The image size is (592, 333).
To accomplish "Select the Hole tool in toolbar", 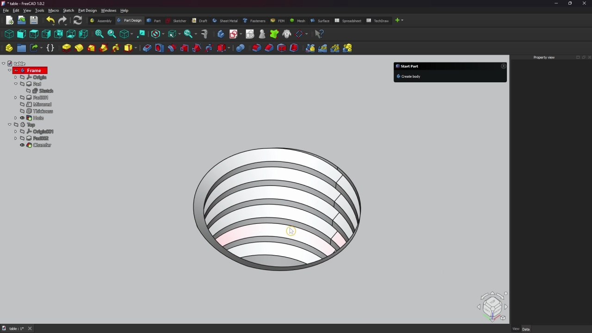I will click(x=160, y=48).
